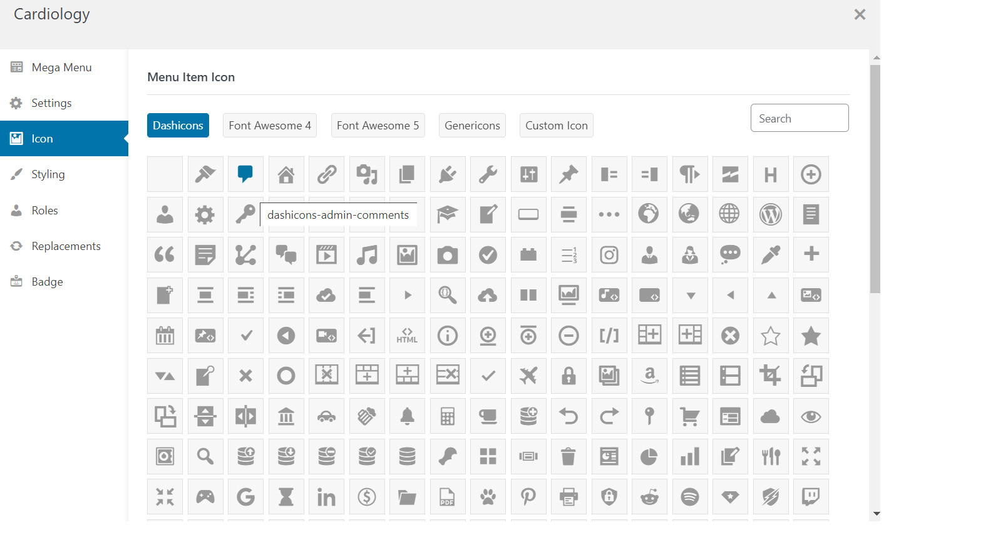Select the camera icon

(x=448, y=255)
